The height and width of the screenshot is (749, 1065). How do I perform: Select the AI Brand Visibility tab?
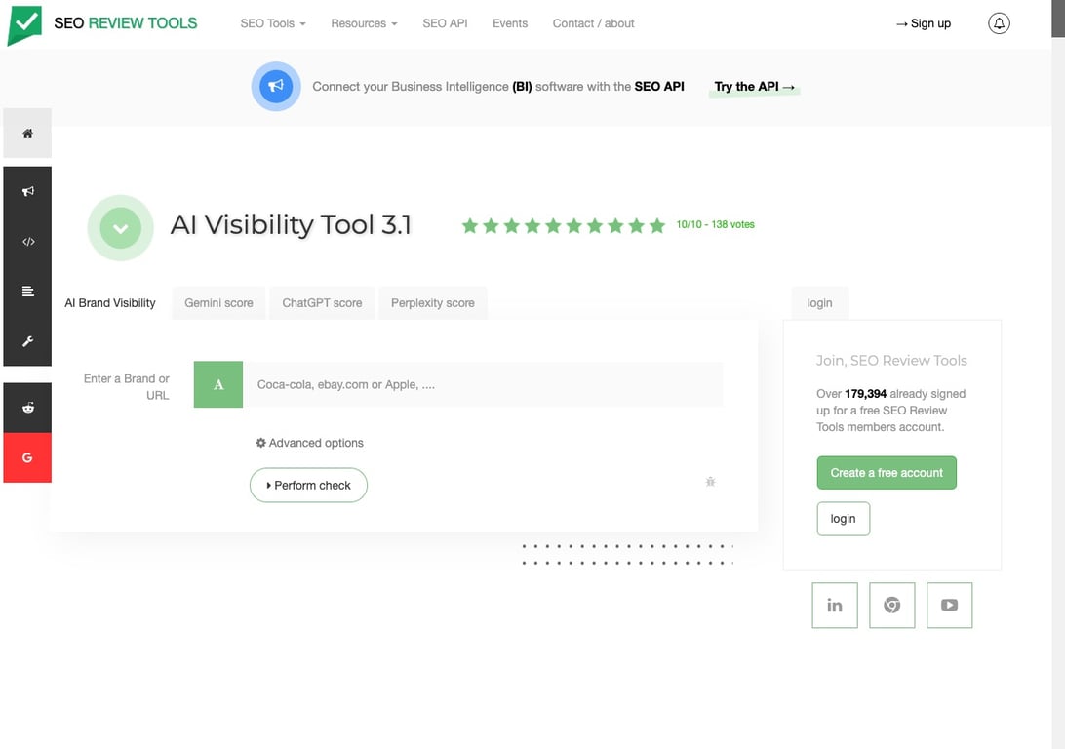coord(110,303)
